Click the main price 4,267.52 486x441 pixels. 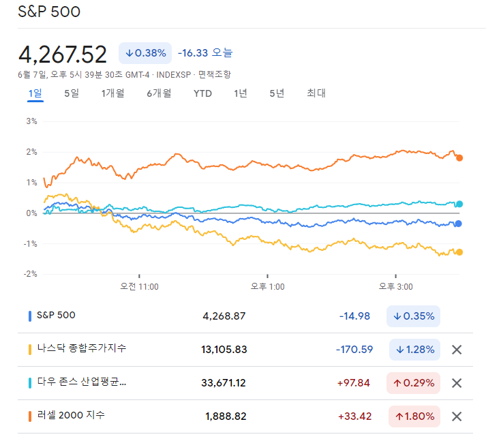click(63, 55)
